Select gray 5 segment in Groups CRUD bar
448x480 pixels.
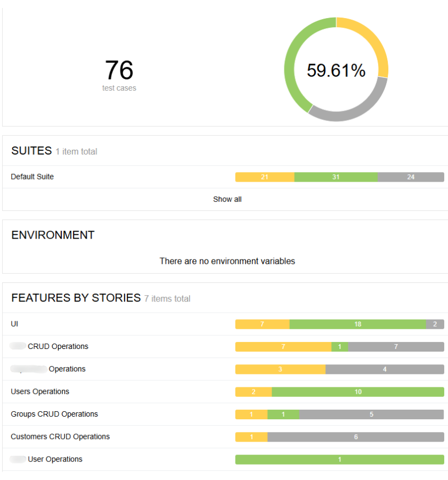point(371,414)
